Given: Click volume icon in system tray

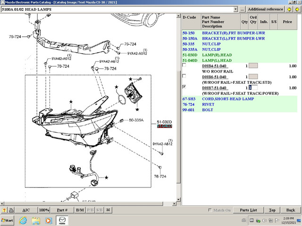Looking at the screenshot, I should (x=265, y=220).
